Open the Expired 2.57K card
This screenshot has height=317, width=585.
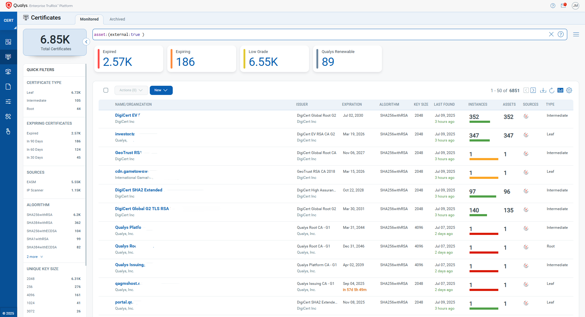click(129, 59)
